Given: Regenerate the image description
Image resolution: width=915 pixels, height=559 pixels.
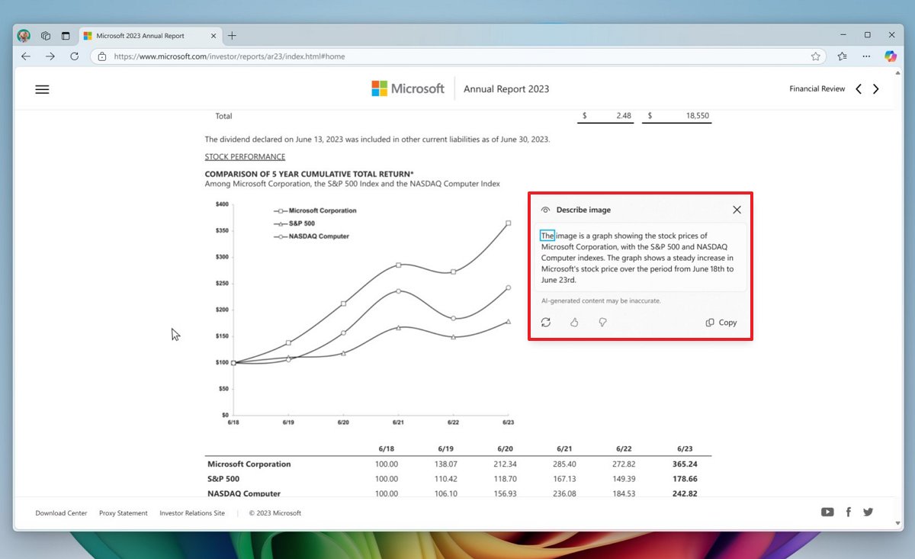Looking at the screenshot, I should coord(546,322).
